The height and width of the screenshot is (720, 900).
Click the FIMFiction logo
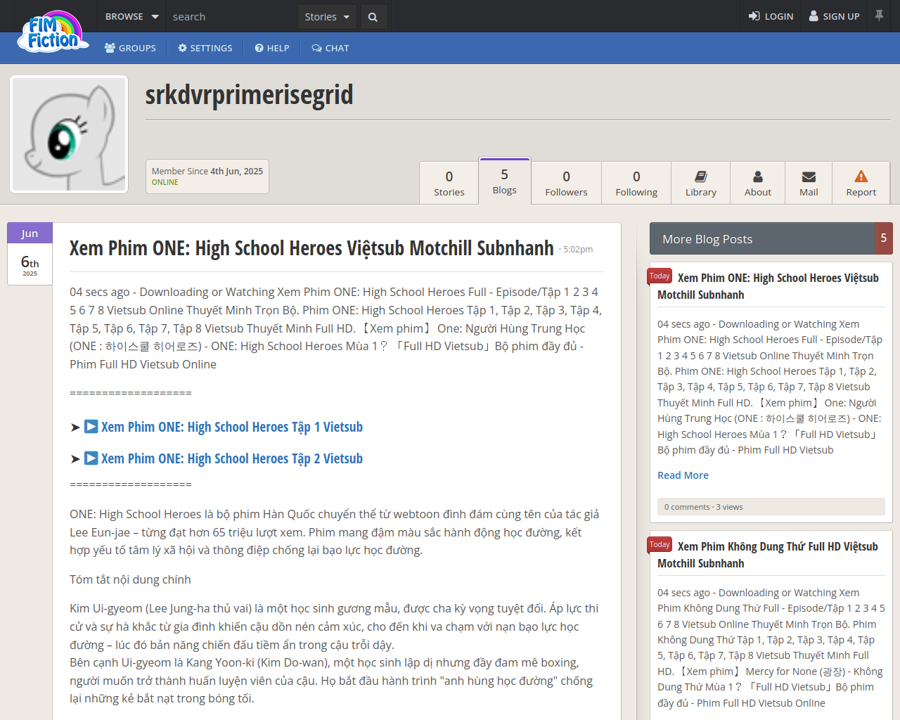coord(53,32)
